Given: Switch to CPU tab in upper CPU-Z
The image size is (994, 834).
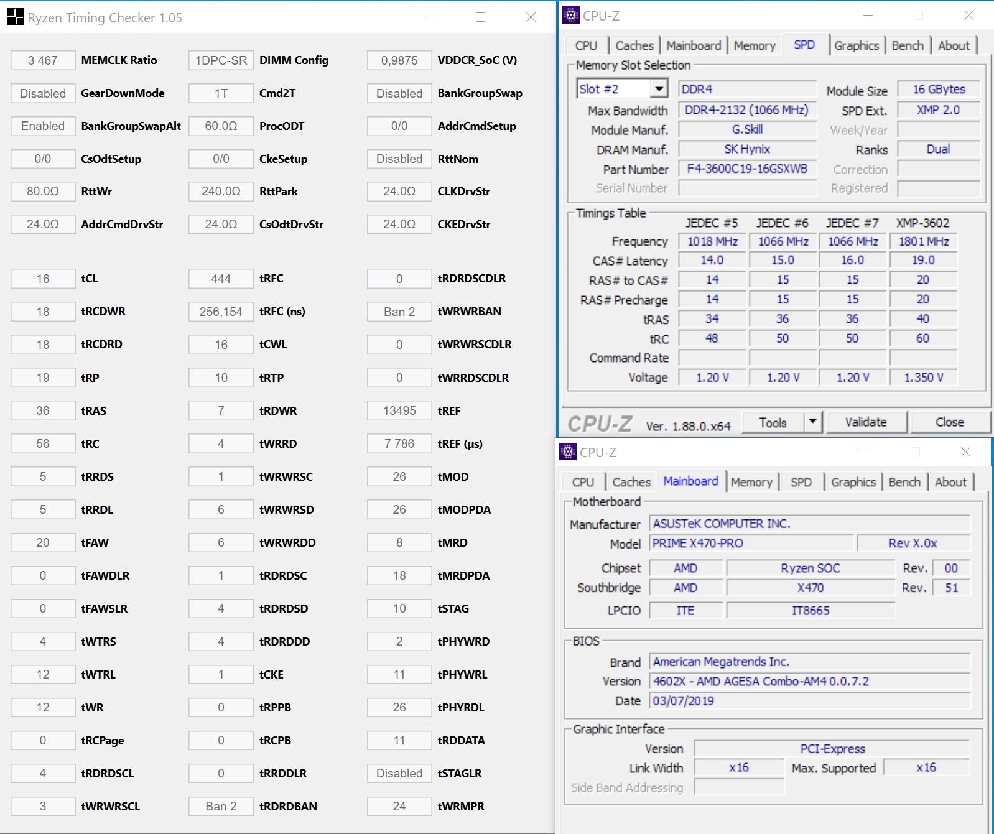Looking at the screenshot, I should pos(585,45).
